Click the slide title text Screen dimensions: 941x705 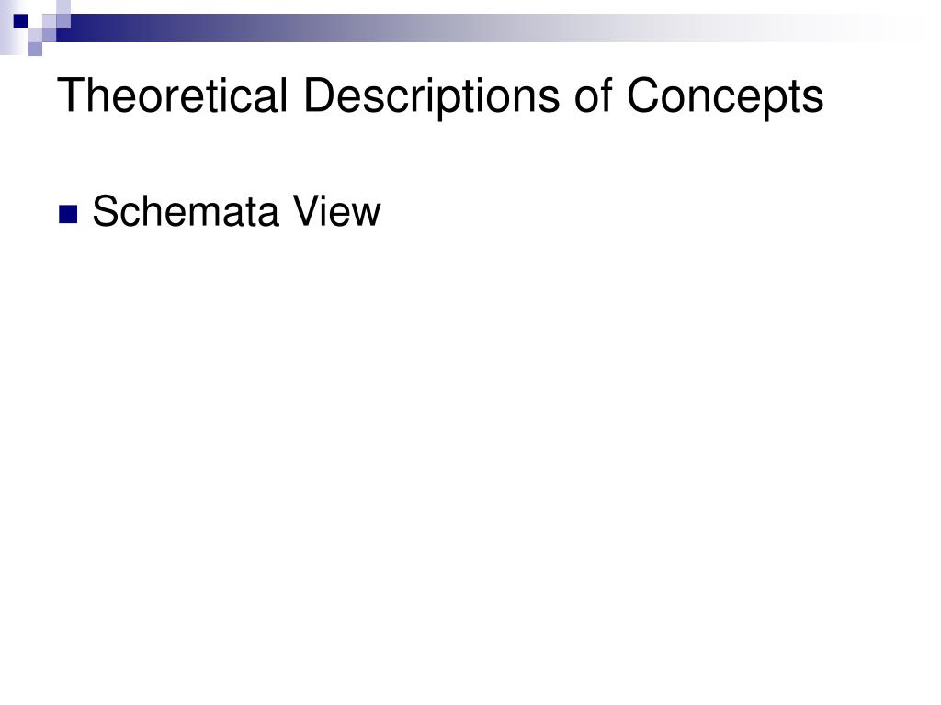440,95
